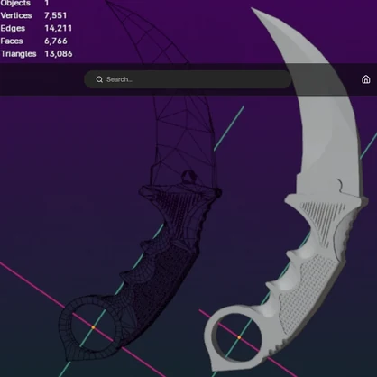This screenshot has height=377, width=377.
Task: Click the orange origin point of wireframe knife
Action: coord(93,327)
